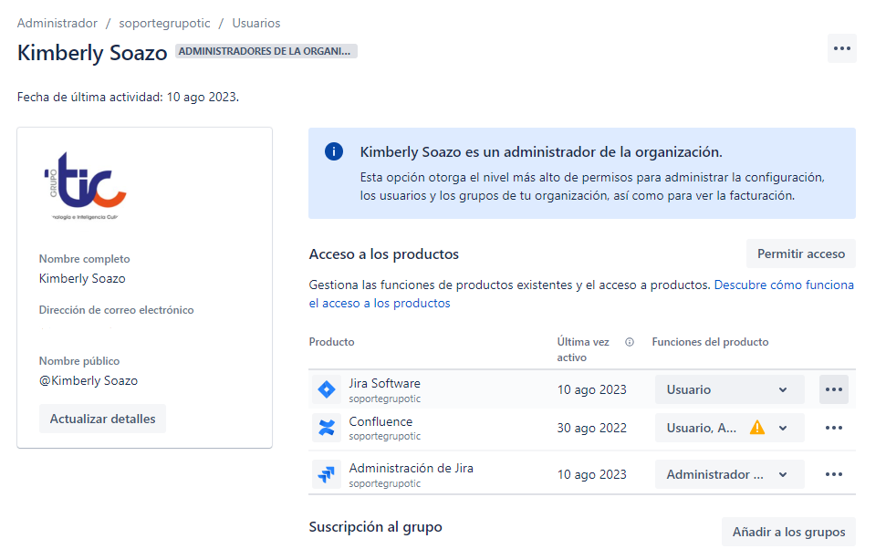The width and height of the screenshot is (886, 549).
Task: Click the Suscripción al grupo heading
Action: tap(375, 527)
